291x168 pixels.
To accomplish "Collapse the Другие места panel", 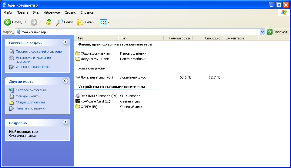I will pyautogui.click(x=65, y=81).
